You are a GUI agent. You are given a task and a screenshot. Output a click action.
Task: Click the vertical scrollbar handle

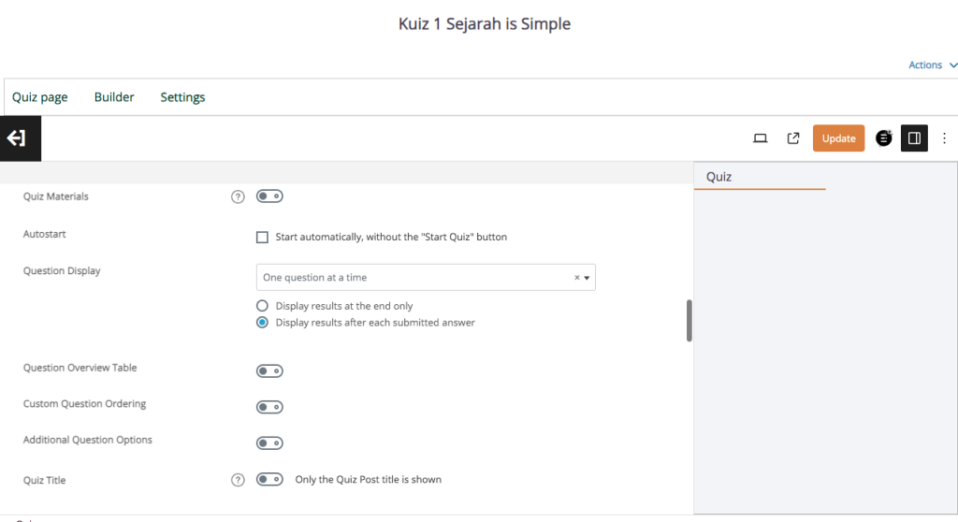point(689,321)
